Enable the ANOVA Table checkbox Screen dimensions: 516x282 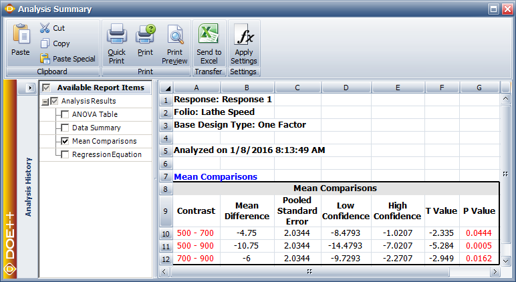click(65, 114)
